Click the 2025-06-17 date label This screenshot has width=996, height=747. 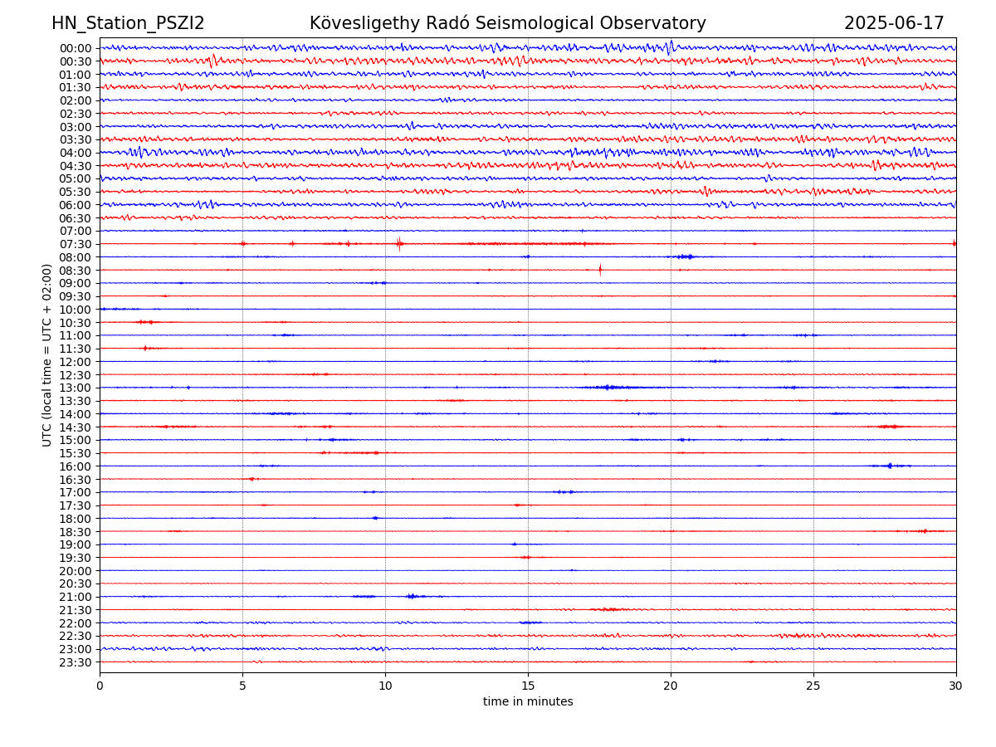[894, 24]
